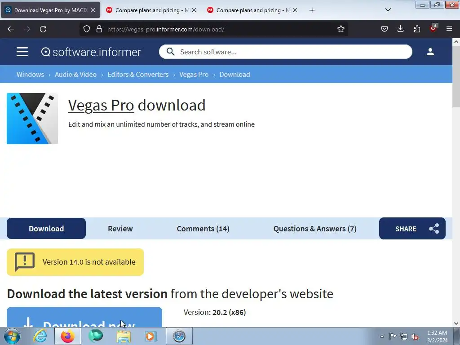Screen dimensions: 460x345
Task: Close the second Compare plans tab
Action: (194, 10)
